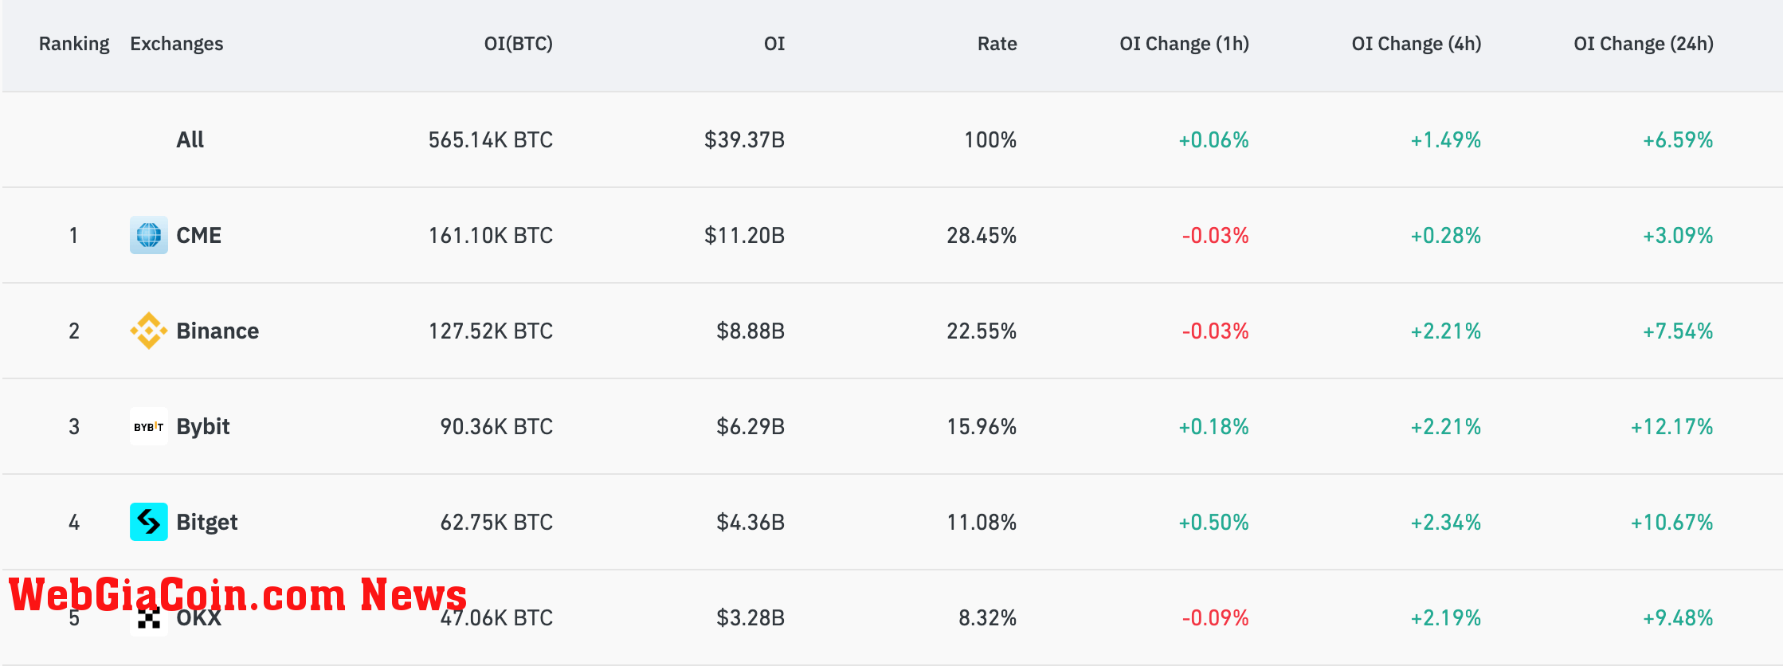This screenshot has height=666, width=1783.
Task: Select Binance's +2.21% 4h change
Action: (x=1446, y=331)
